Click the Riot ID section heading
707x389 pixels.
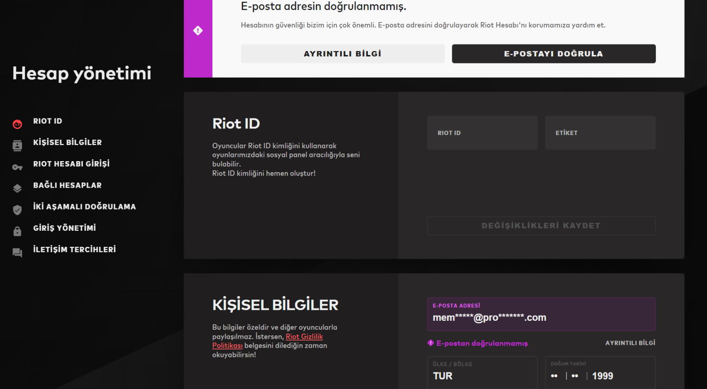(x=236, y=124)
